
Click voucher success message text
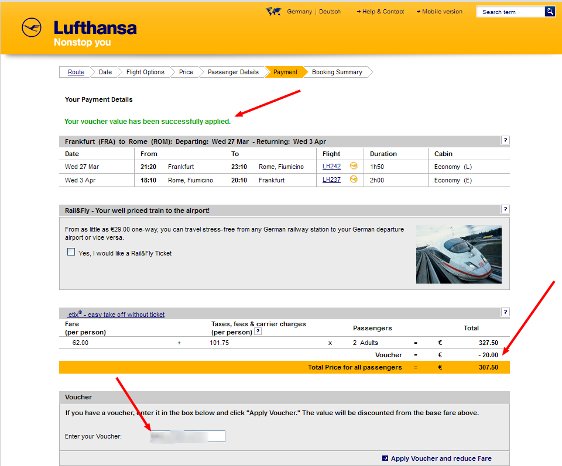(x=148, y=122)
